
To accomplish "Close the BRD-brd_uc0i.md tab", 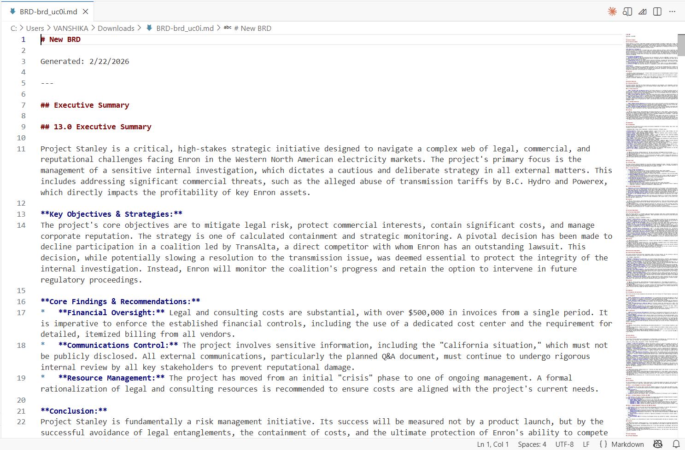I will coord(85,12).
